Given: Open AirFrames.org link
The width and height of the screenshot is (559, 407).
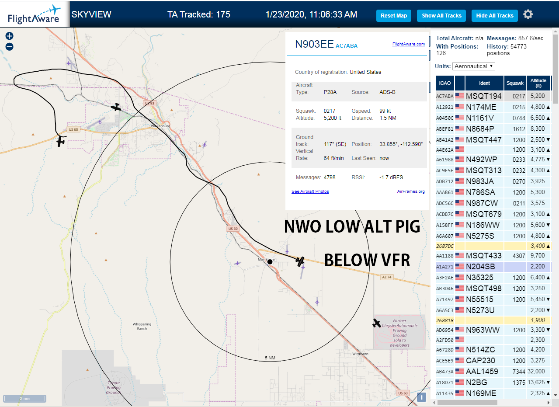Looking at the screenshot, I should 411,191.
